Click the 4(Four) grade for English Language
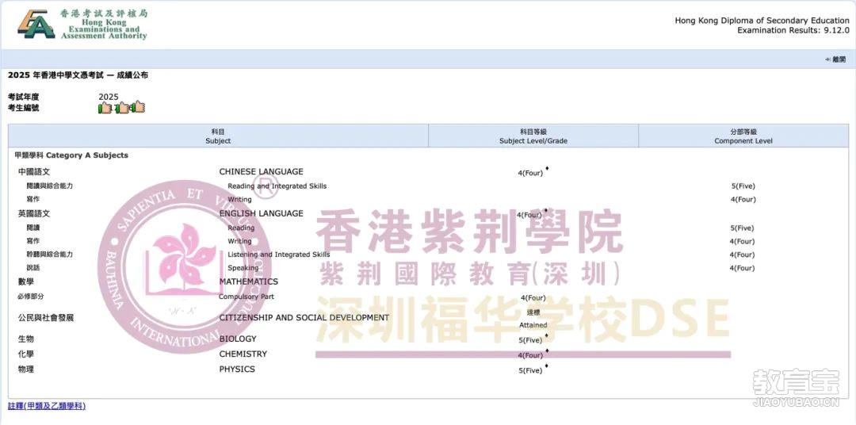Image resolution: width=856 pixels, height=425 pixels. coord(529,215)
